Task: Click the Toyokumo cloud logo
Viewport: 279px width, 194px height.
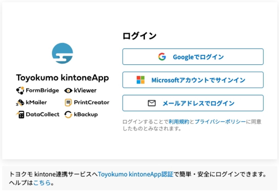Action: click(63, 53)
